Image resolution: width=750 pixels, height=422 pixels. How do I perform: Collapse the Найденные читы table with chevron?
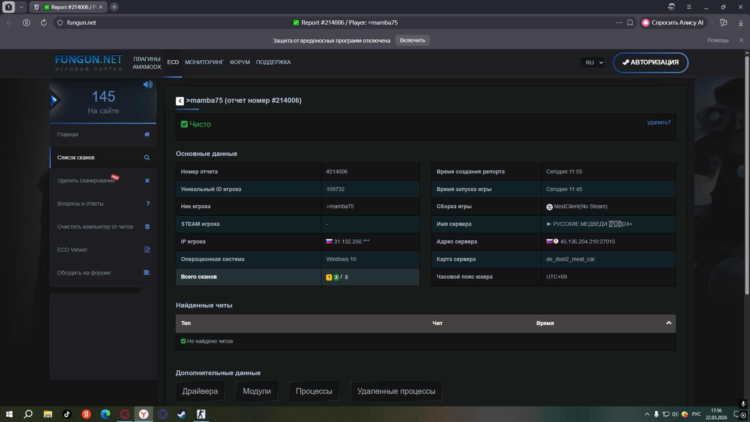(x=669, y=323)
